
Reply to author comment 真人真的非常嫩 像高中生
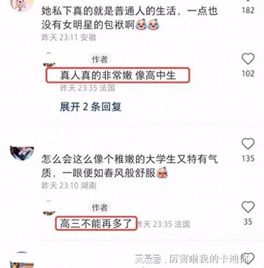118,75
